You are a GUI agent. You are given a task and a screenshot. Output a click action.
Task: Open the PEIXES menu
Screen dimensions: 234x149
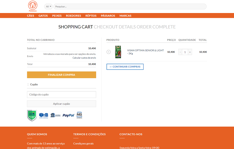[57, 16]
